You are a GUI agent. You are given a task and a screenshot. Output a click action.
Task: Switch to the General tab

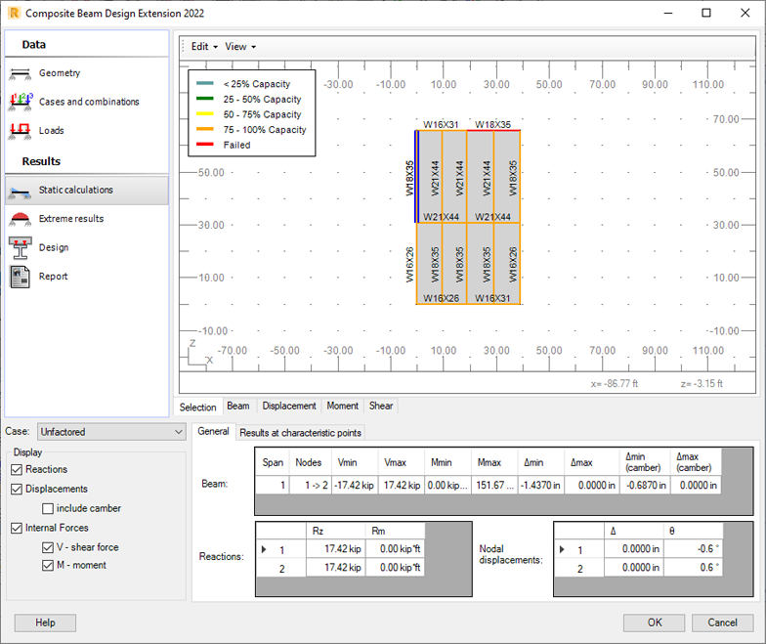213,432
